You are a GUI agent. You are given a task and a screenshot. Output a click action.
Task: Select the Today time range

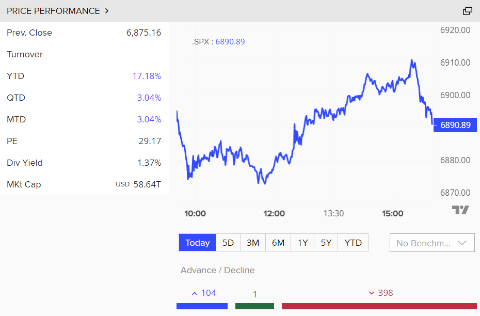[x=197, y=243]
